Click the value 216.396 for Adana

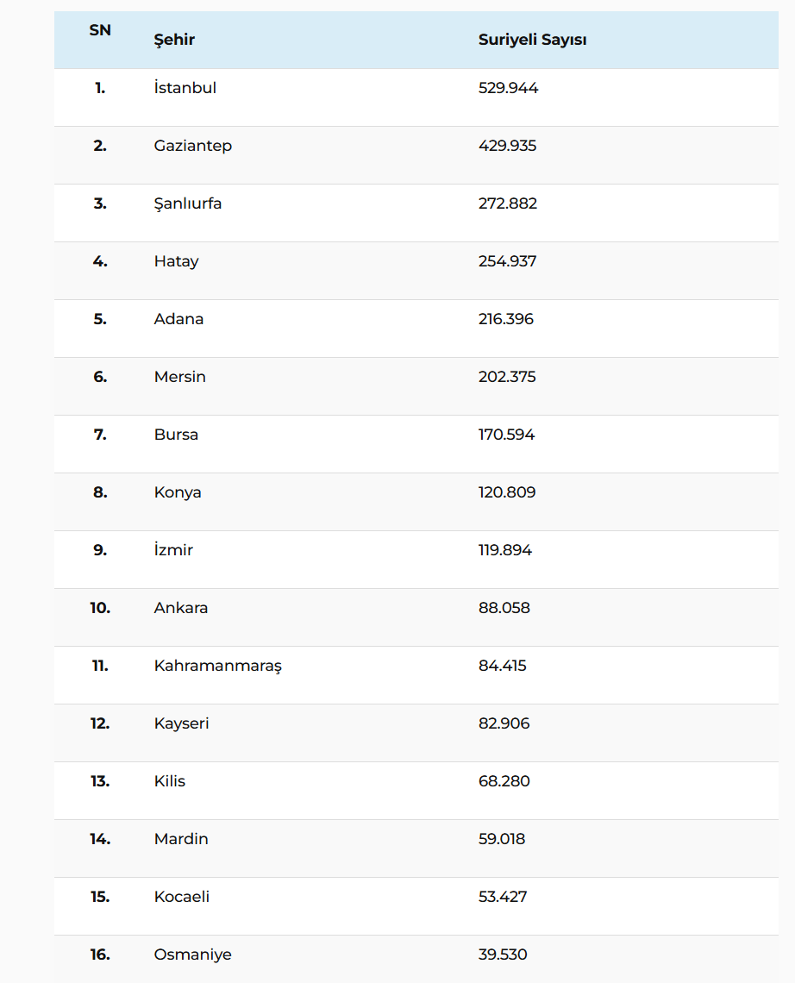506,319
